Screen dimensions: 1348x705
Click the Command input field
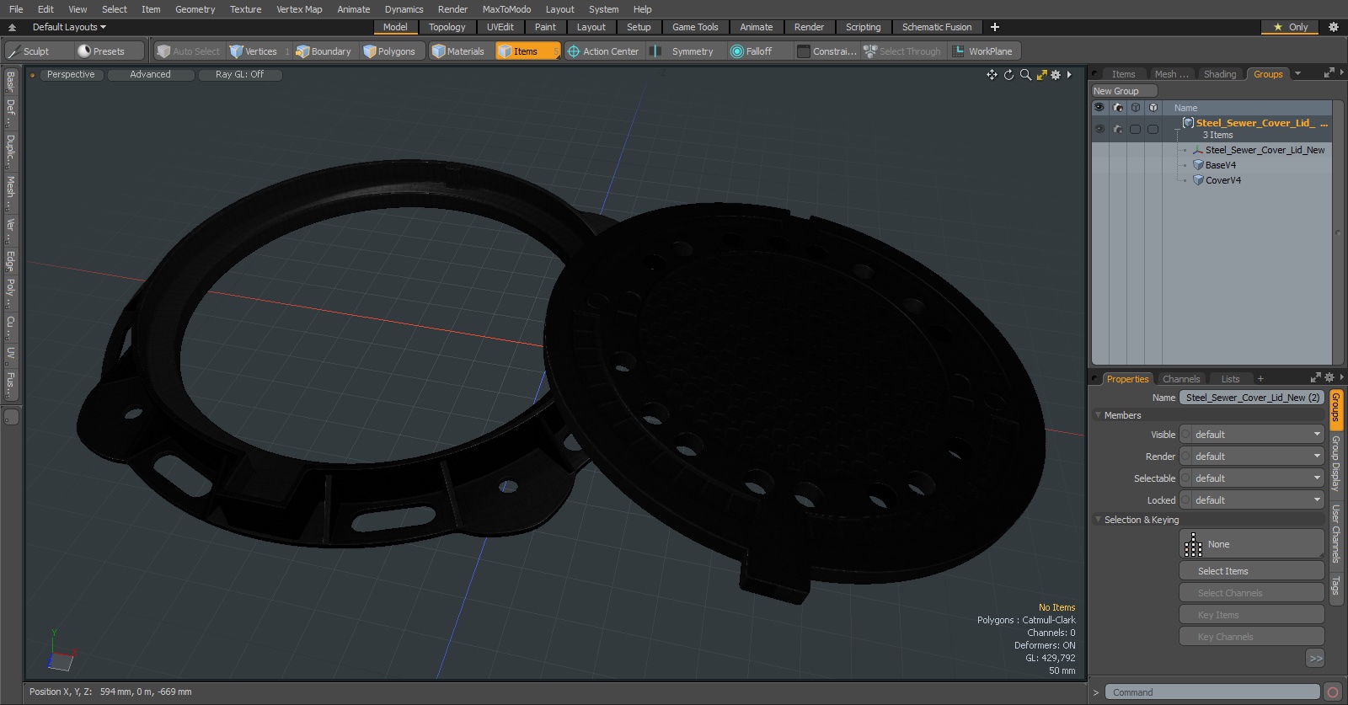1212,692
